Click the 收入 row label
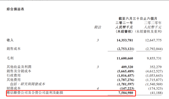 coord(10,40)
